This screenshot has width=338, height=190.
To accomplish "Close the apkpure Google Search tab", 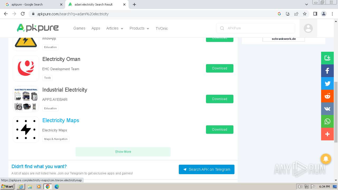I will coord(61,4).
